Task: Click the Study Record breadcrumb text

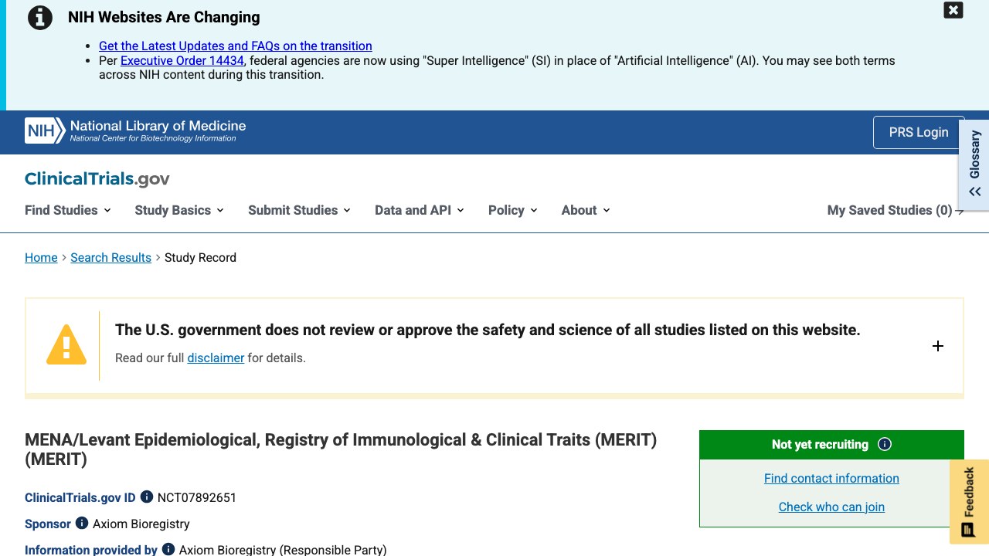Action: 200,257
